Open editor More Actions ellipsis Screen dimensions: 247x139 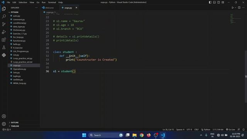coord(244,8)
